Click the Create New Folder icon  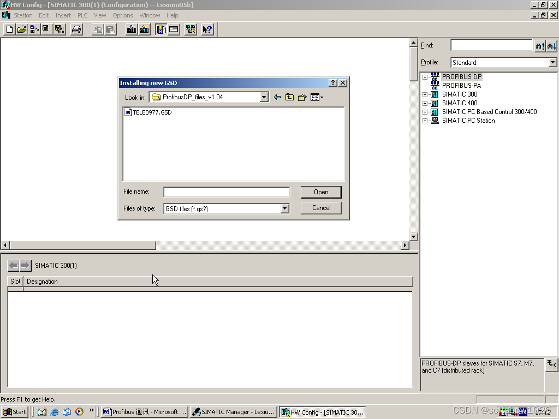(x=302, y=97)
